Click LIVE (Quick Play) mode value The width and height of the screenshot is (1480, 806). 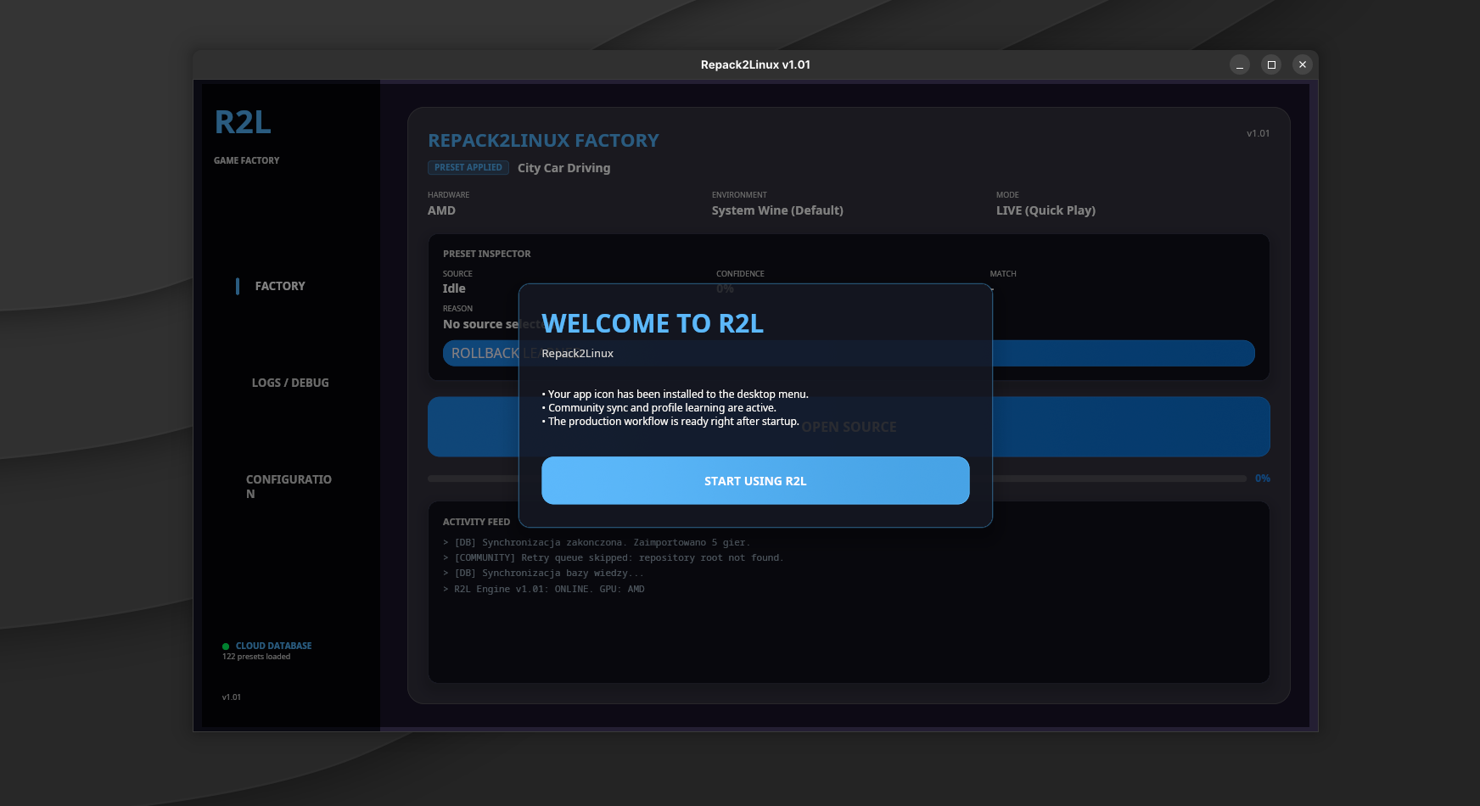point(1046,210)
